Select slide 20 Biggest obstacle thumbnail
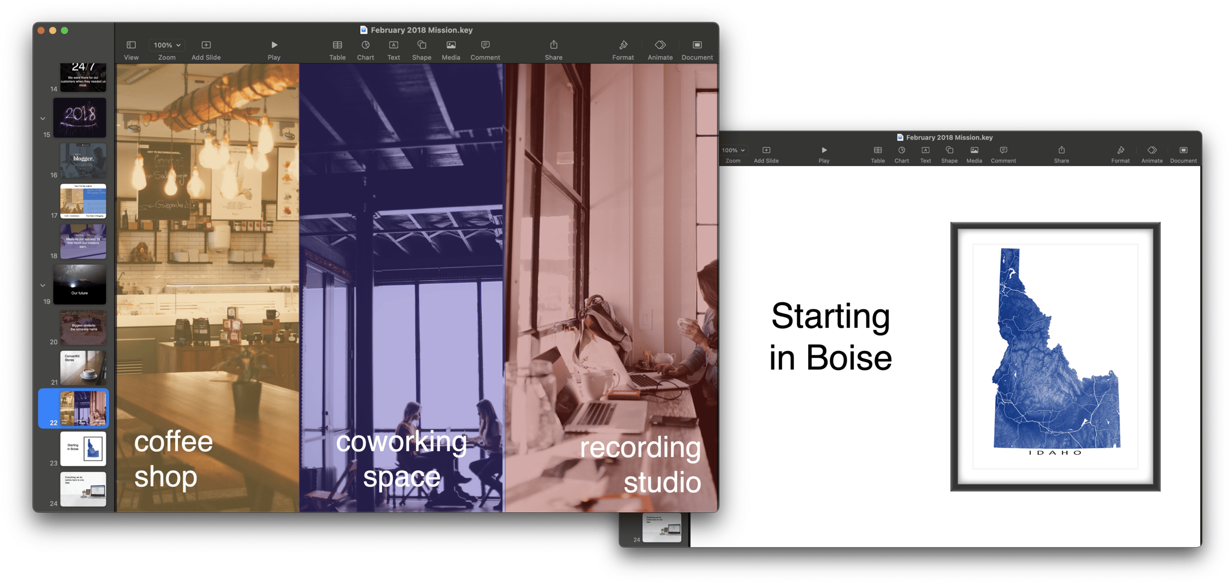The width and height of the screenshot is (1230, 584). point(83,327)
